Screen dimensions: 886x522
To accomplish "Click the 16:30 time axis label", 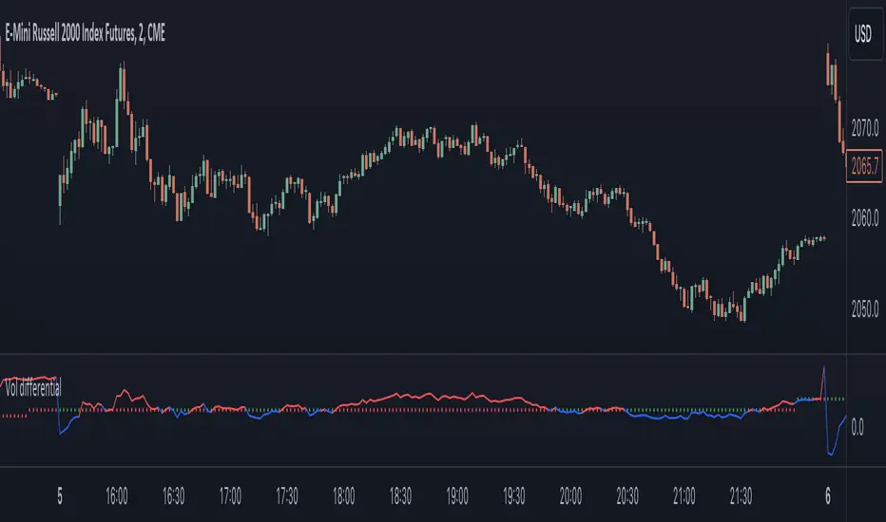I will (173, 496).
